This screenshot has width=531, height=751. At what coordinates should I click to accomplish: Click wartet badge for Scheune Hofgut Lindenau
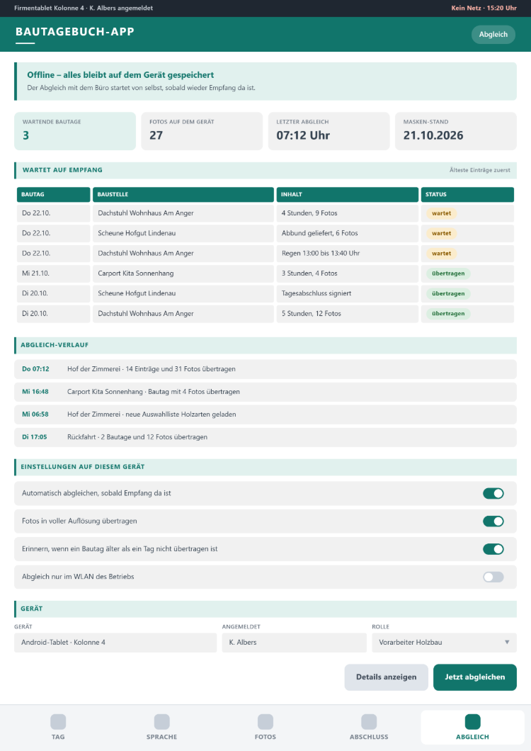pyautogui.click(x=442, y=233)
